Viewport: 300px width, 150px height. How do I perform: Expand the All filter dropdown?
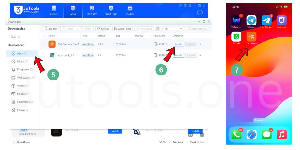[173, 29]
